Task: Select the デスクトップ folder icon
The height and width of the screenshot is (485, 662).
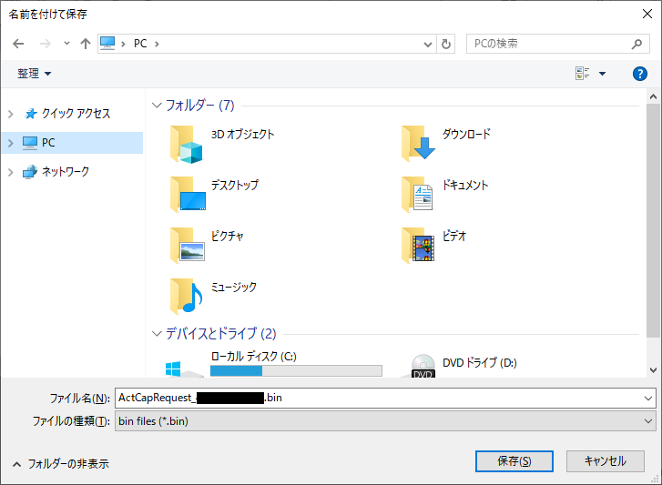Action: pyautogui.click(x=188, y=195)
